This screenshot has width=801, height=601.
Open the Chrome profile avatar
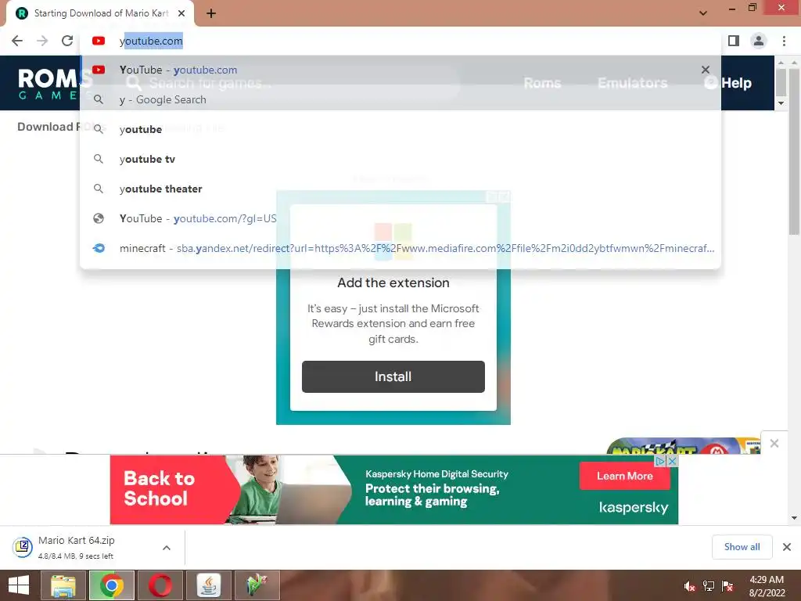click(759, 41)
